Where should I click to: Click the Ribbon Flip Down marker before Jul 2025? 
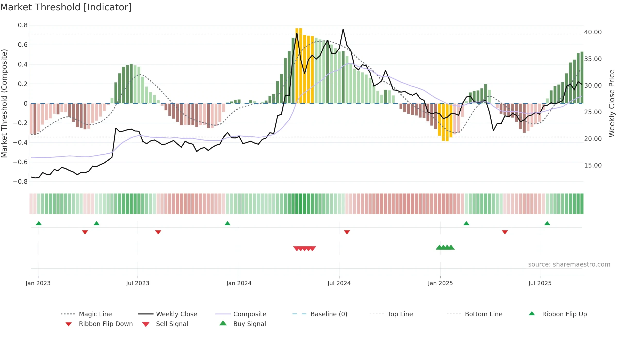tap(505, 232)
